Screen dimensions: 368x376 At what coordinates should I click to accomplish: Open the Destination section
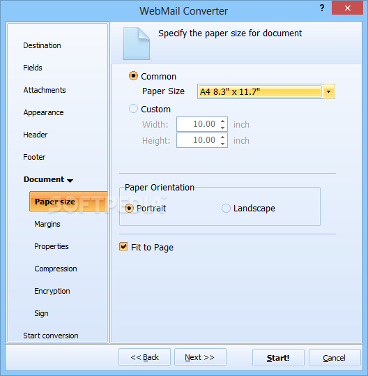(42, 45)
